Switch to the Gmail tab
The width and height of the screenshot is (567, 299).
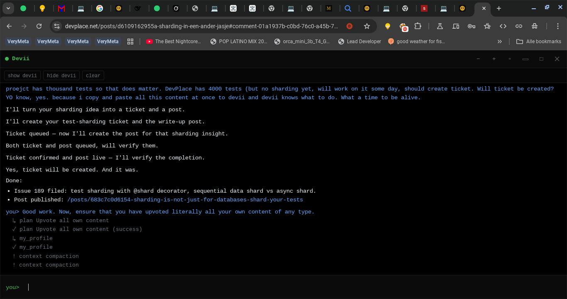pos(61,8)
